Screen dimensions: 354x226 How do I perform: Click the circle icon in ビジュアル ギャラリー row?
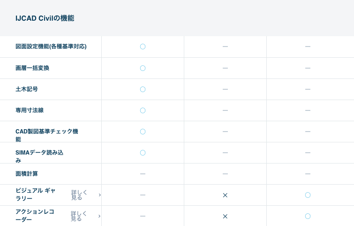(308, 195)
